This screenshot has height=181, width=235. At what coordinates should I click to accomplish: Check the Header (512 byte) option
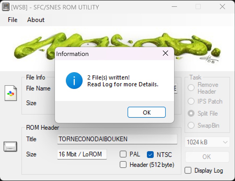coord(123,165)
